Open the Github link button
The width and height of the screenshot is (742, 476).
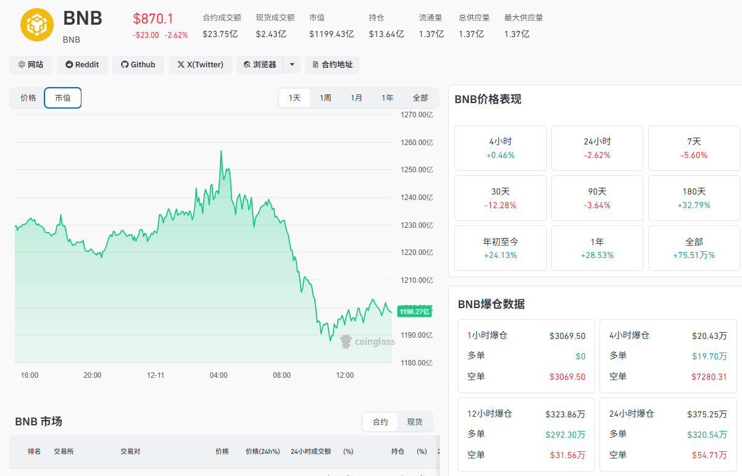138,64
